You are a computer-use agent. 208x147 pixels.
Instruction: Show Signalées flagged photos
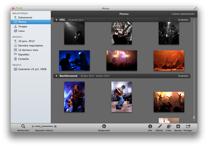24,55
